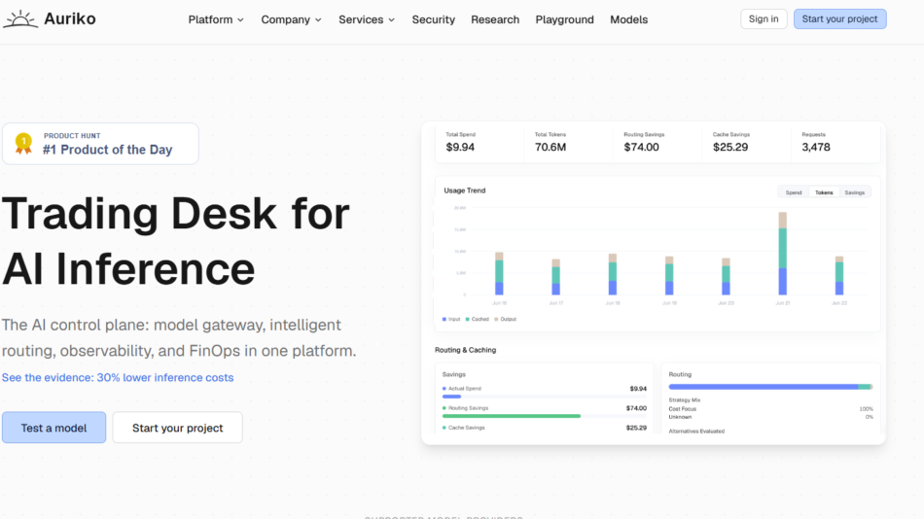This screenshot has width=924, height=519.
Task: Click the Usage Trend heading
Action: (x=465, y=190)
